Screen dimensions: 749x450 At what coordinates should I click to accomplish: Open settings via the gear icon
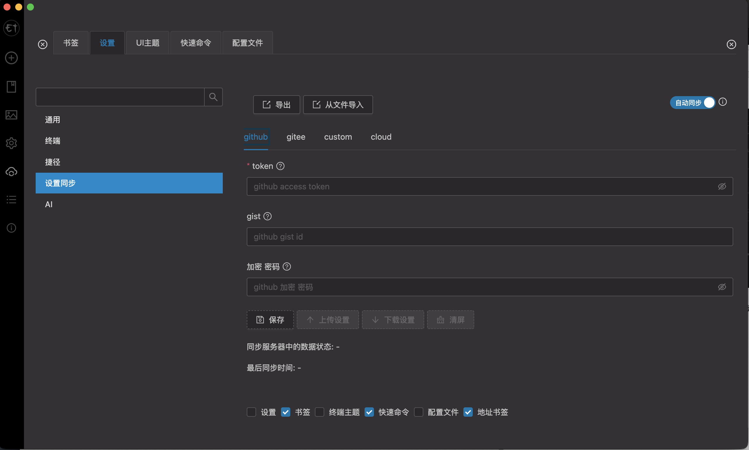[x=11, y=143]
